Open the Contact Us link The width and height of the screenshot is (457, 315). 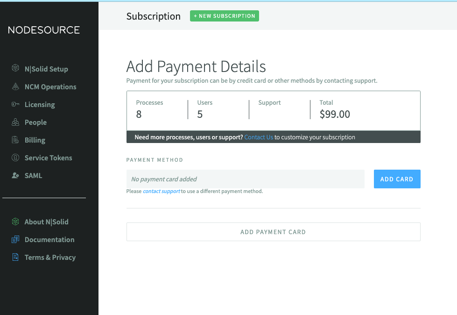pos(259,137)
